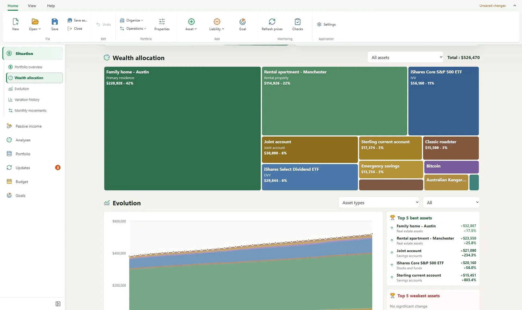The height and width of the screenshot is (310, 522).
Task: Collapse the ribbon with chevron
Action: click(x=515, y=5)
